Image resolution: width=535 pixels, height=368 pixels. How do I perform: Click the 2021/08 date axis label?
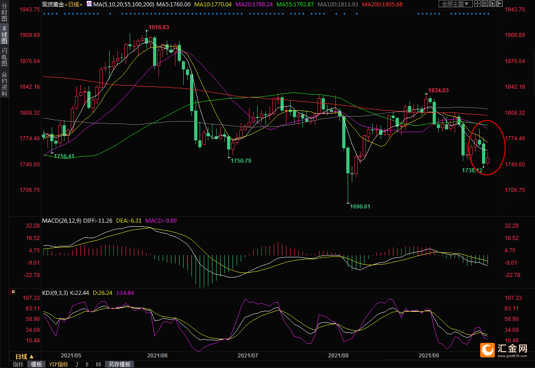click(338, 355)
